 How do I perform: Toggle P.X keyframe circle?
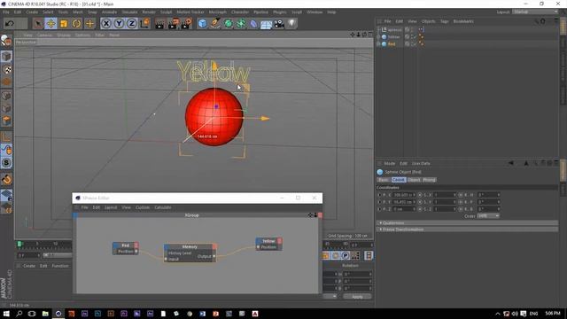coord(379,195)
